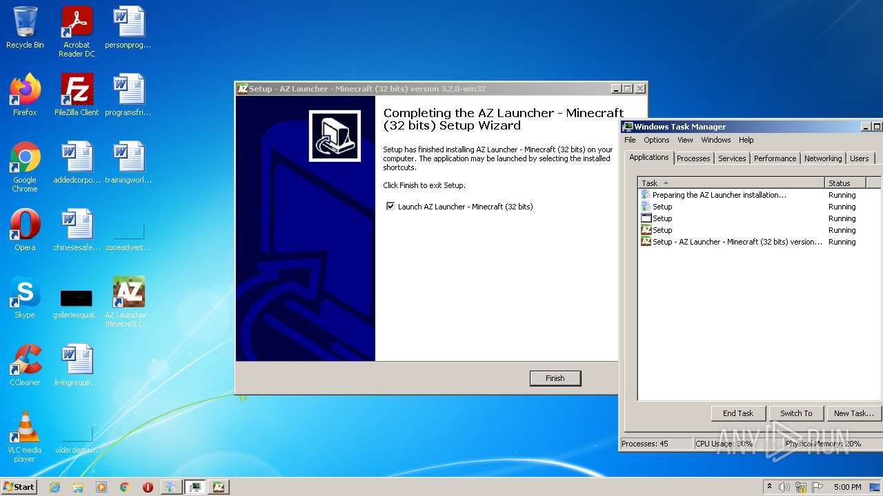Sort by Status column header
883x496 pixels.
click(845, 183)
